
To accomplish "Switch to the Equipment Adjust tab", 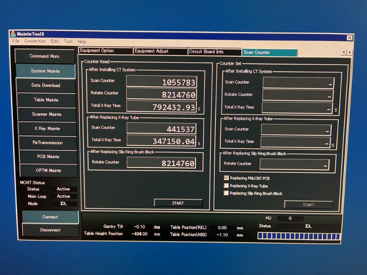I will (160, 51).
